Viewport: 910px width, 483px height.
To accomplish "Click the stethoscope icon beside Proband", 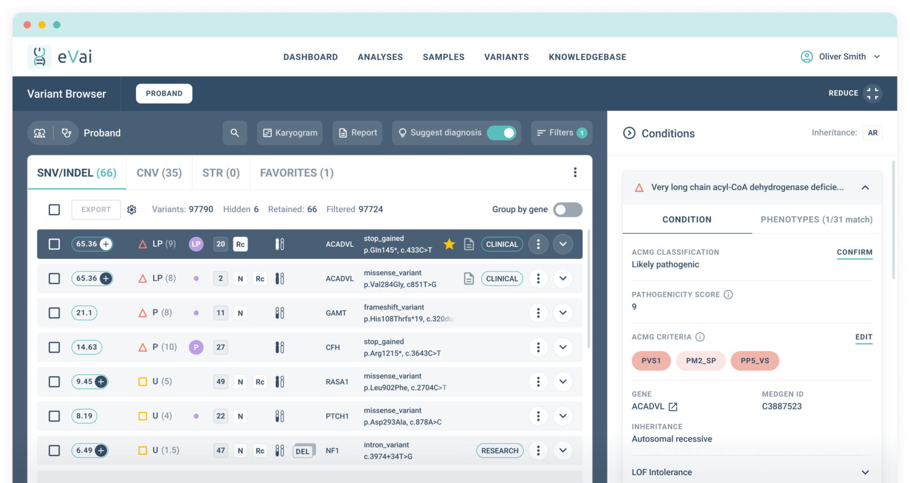I will [67, 133].
